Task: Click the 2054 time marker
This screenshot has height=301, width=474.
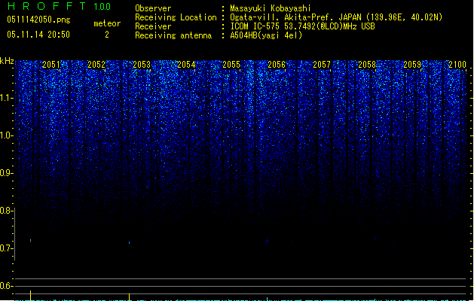Action: click(187, 65)
